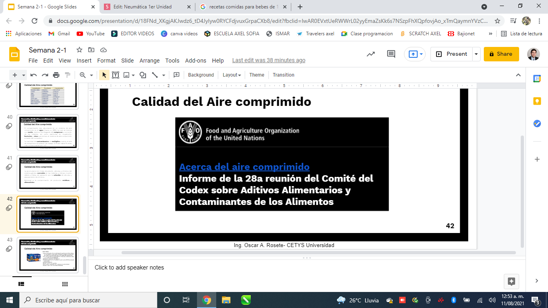Follow the Acerca del aire comprimido link
The height and width of the screenshot is (308, 548).
tap(244, 167)
